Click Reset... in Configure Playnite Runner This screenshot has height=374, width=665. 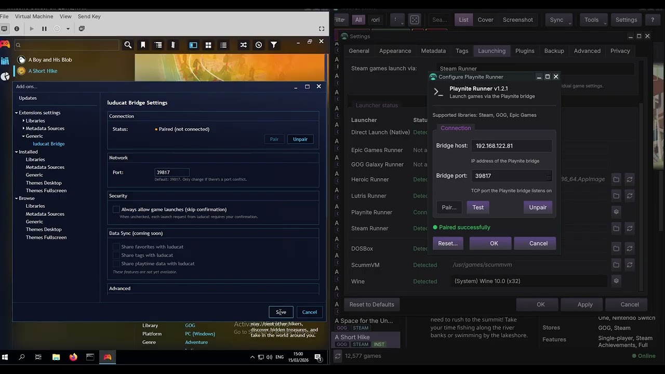tap(448, 243)
